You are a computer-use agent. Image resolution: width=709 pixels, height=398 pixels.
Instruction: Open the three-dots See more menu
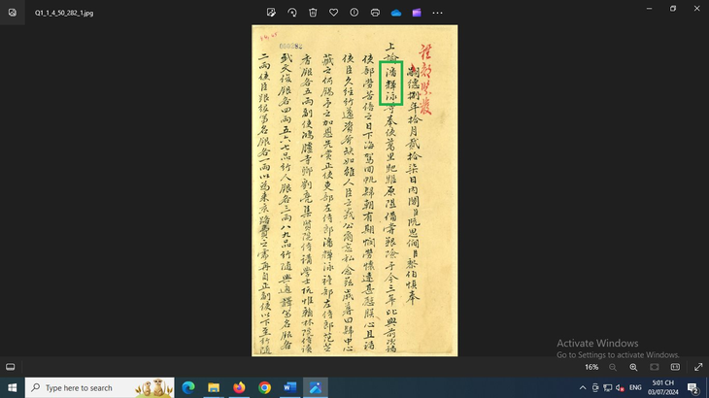[x=438, y=13]
